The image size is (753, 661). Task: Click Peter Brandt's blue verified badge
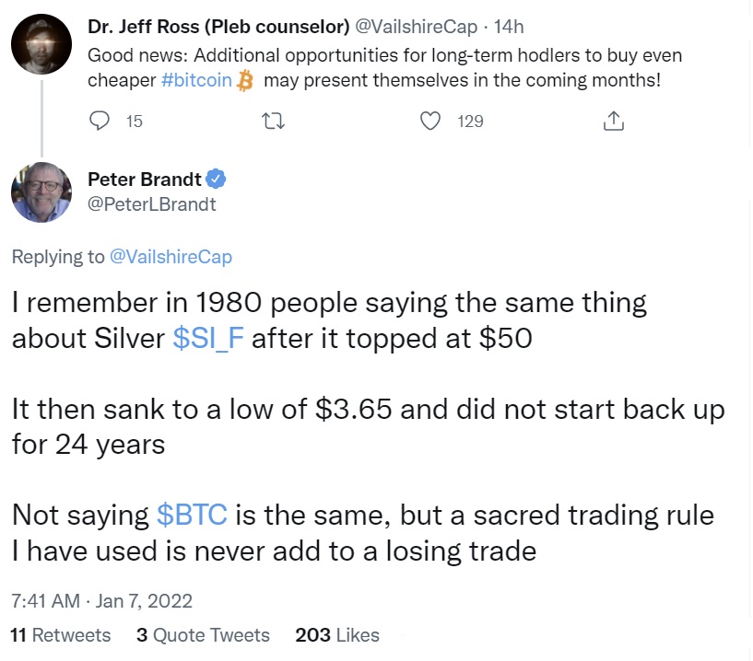(x=215, y=179)
